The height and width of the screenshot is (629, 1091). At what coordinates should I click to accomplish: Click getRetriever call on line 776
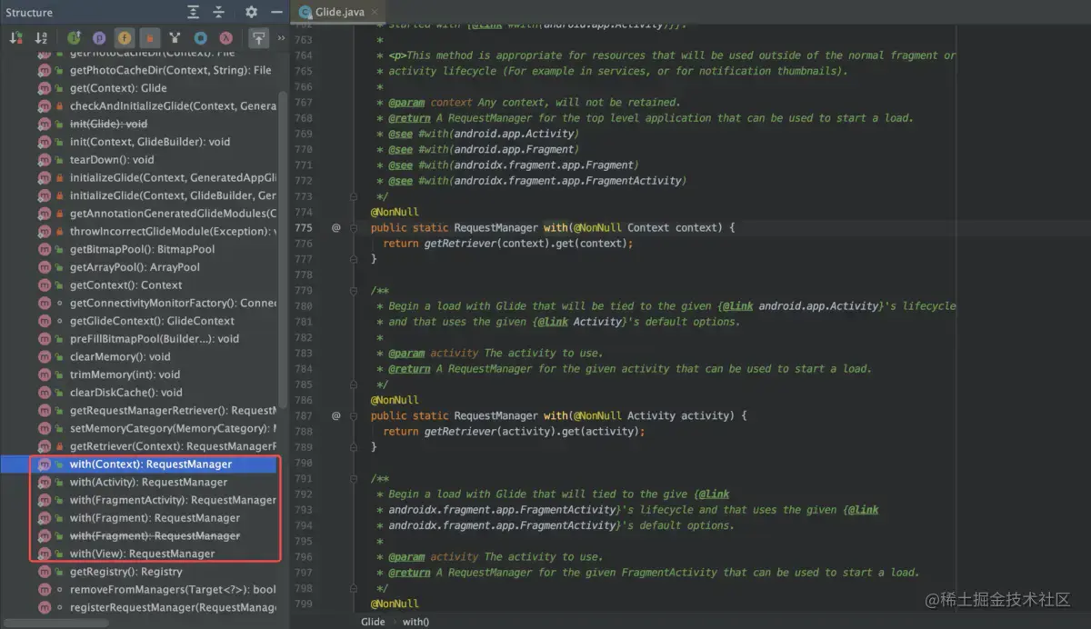(x=458, y=244)
